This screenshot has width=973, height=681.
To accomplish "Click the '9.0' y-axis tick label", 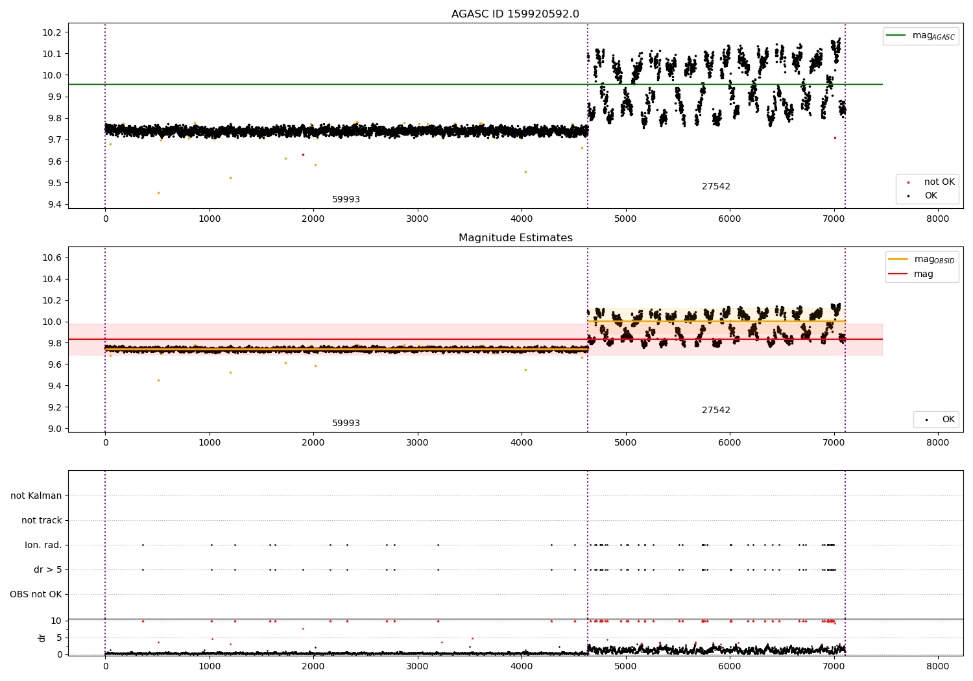I will click(54, 429).
